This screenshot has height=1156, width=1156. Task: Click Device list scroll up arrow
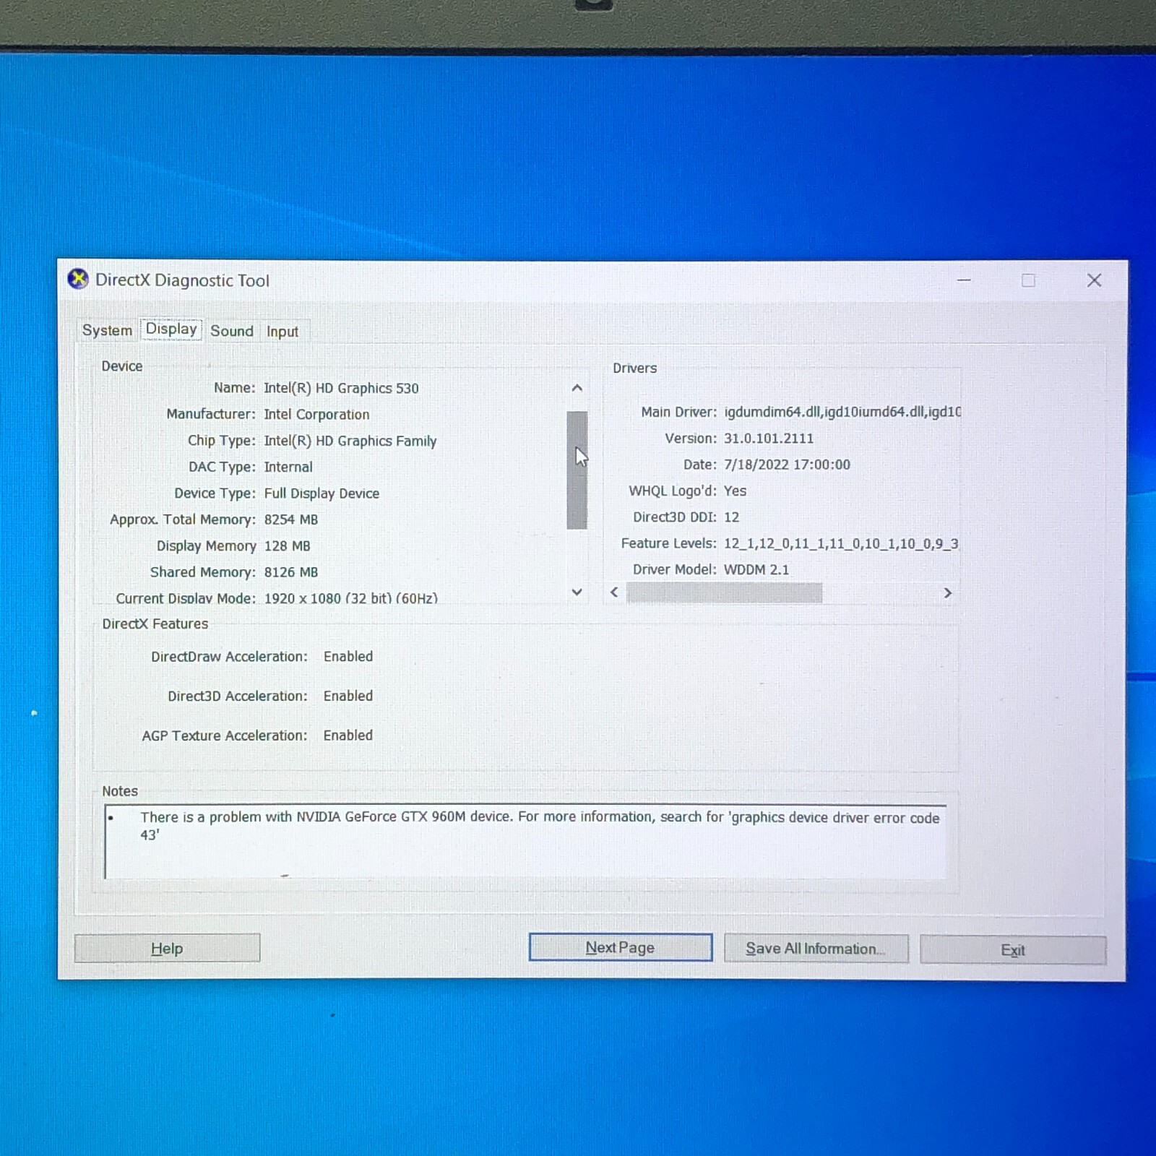pos(577,388)
